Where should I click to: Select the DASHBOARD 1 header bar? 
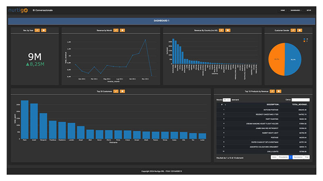point(161,21)
